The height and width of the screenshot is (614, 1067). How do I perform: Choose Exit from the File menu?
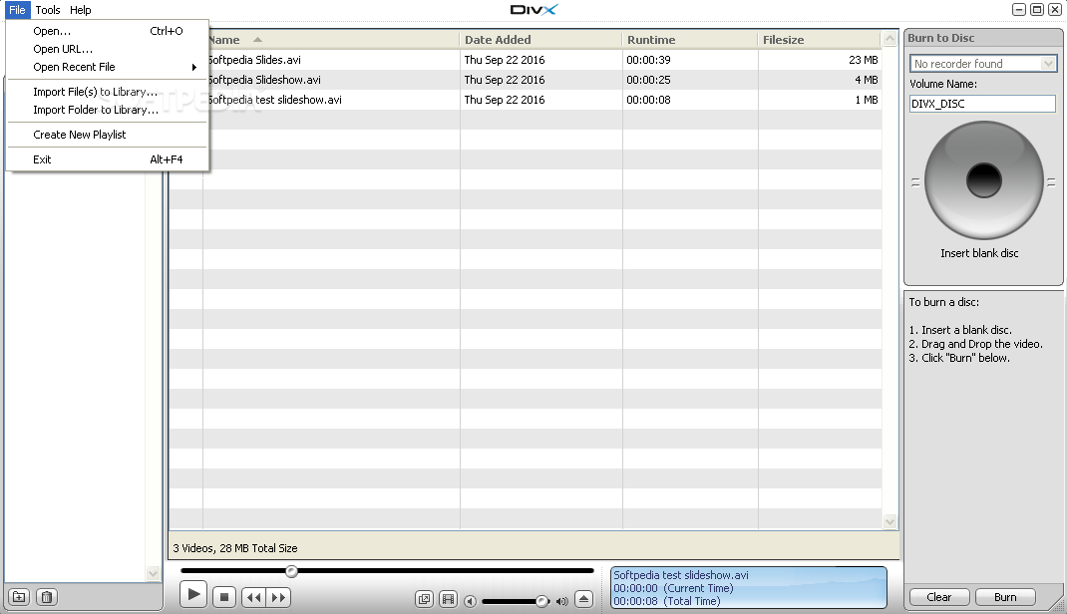click(x=108, y=159)
